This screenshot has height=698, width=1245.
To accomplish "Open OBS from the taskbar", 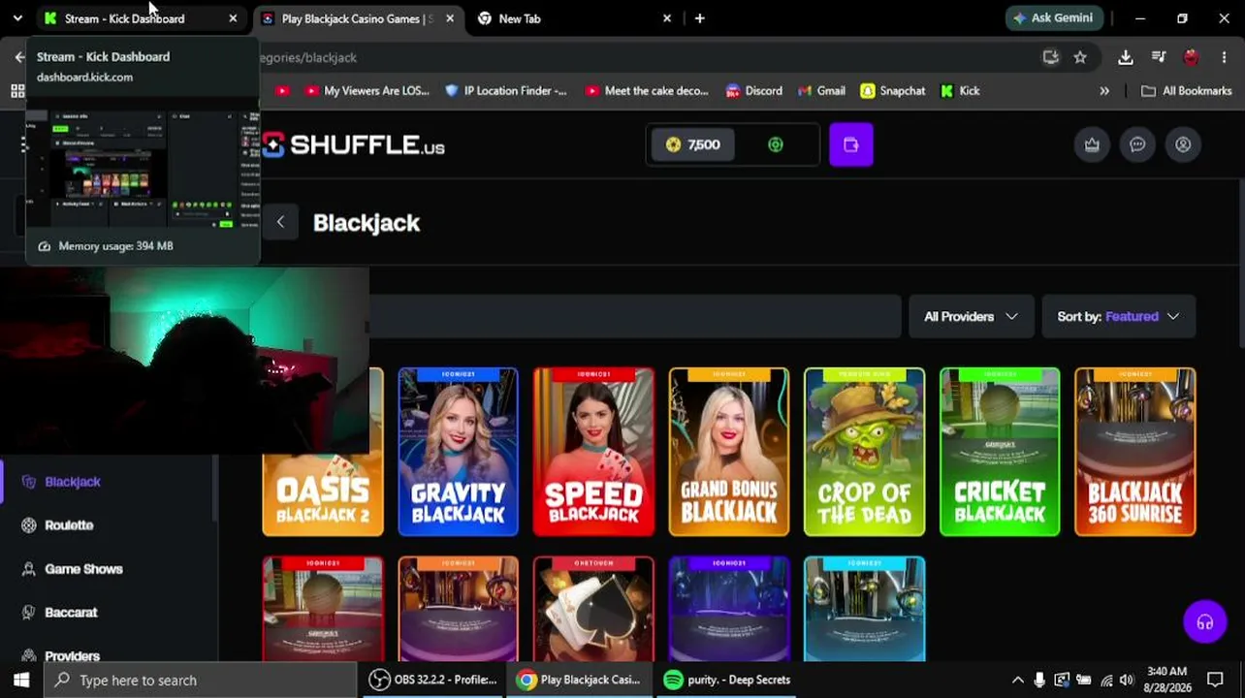I will 433,680.
